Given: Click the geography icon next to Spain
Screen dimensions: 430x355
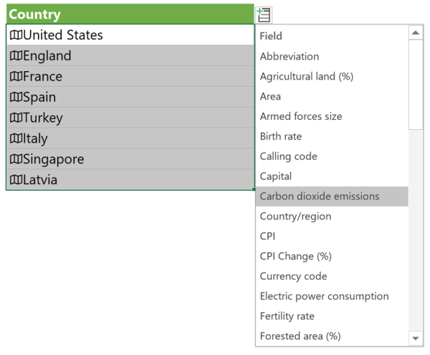Looking at the screenshot, I should coord(16,98).
